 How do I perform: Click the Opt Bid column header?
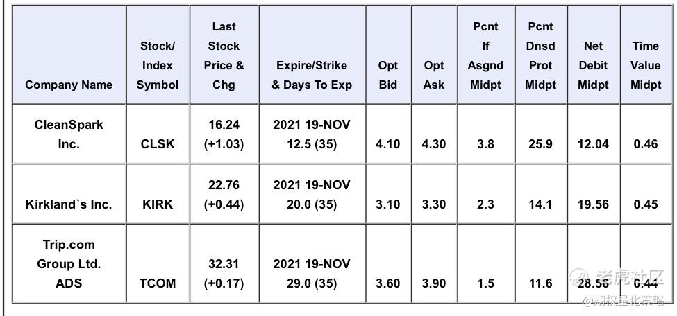[387, 75]
